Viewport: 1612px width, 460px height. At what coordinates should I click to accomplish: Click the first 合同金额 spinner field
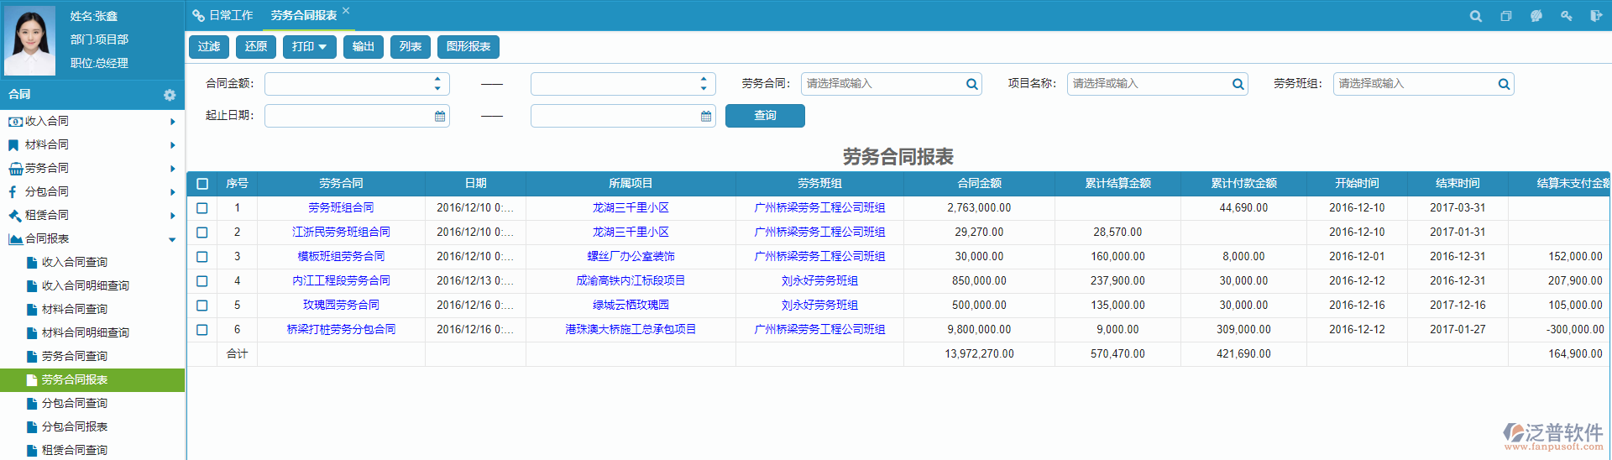click(x=348, y=84)
